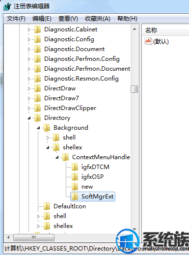
Task: Select the DirectDraw7 key name
Action: [61, 98]
